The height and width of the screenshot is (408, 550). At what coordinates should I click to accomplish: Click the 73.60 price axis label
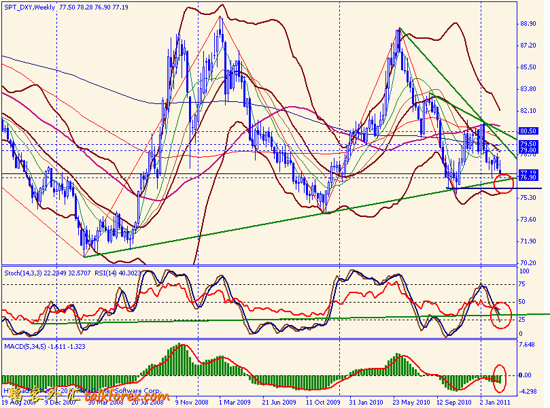pyautogui.click(x=528, y=219)
